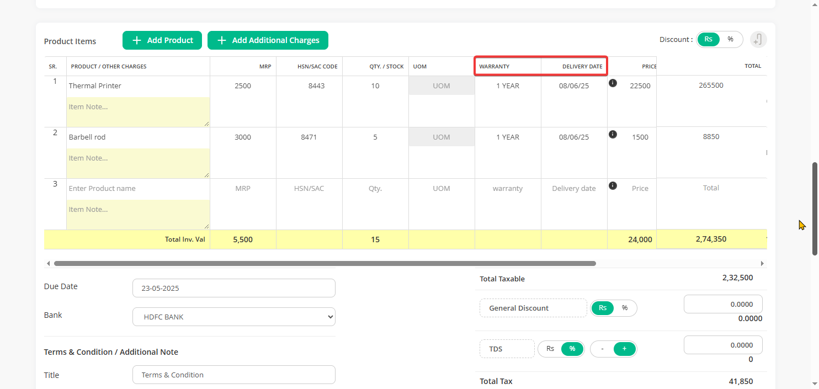Screen dimensions: 819x389
Task: Choose plus option for TDS
Action: click(624, 349)
